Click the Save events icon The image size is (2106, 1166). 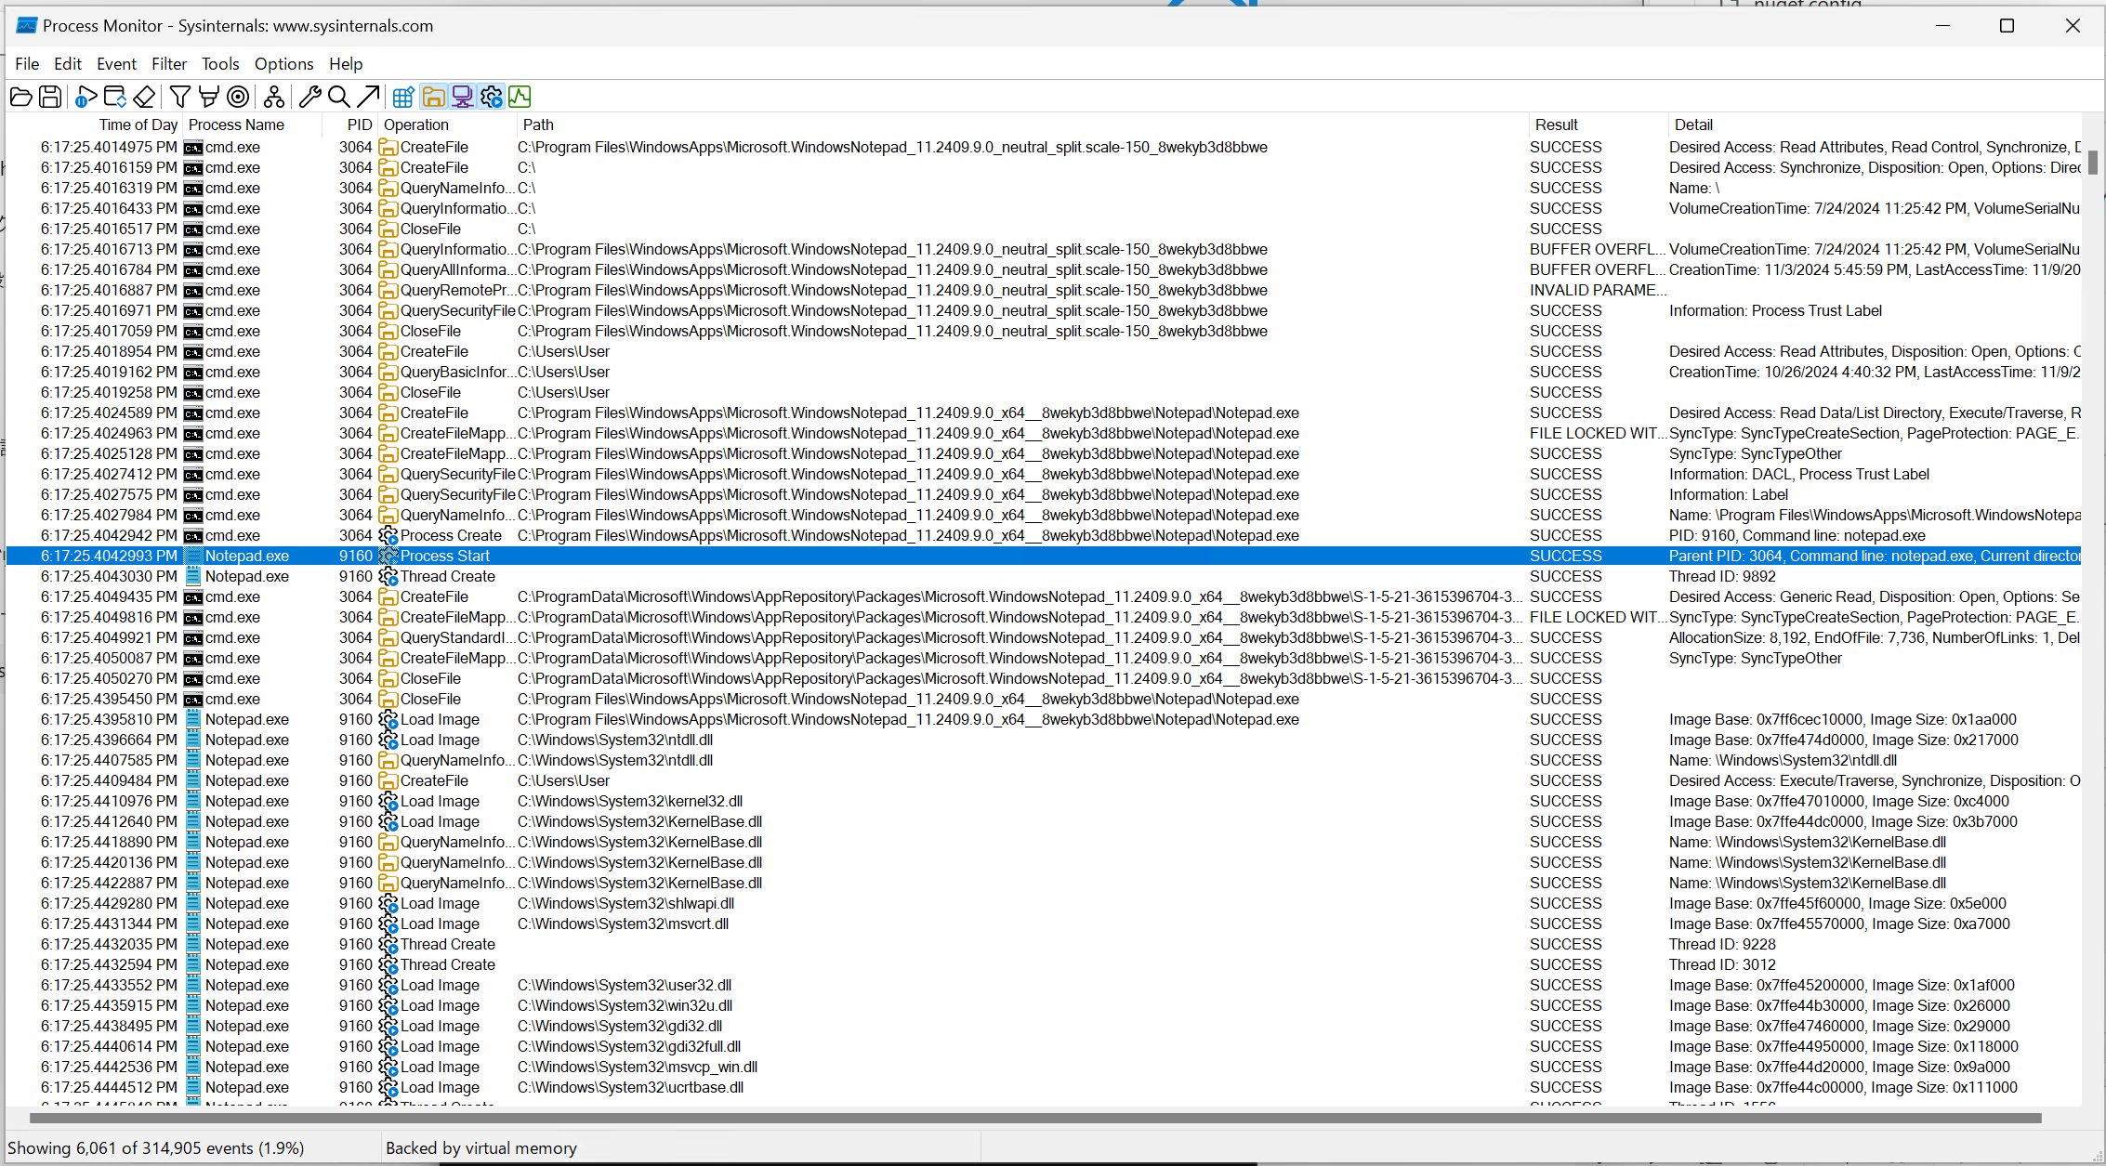click(50, 97)
